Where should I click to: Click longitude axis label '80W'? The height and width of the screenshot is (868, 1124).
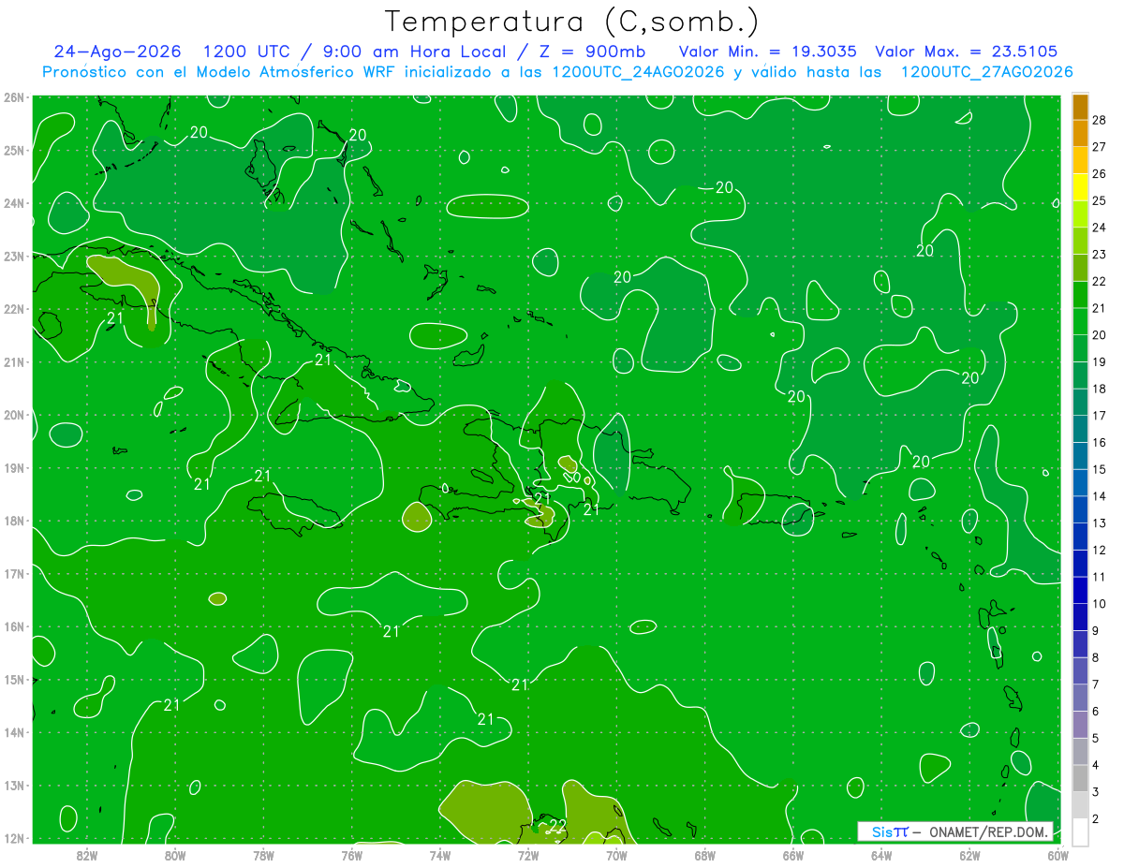click(x=174, y=854)
